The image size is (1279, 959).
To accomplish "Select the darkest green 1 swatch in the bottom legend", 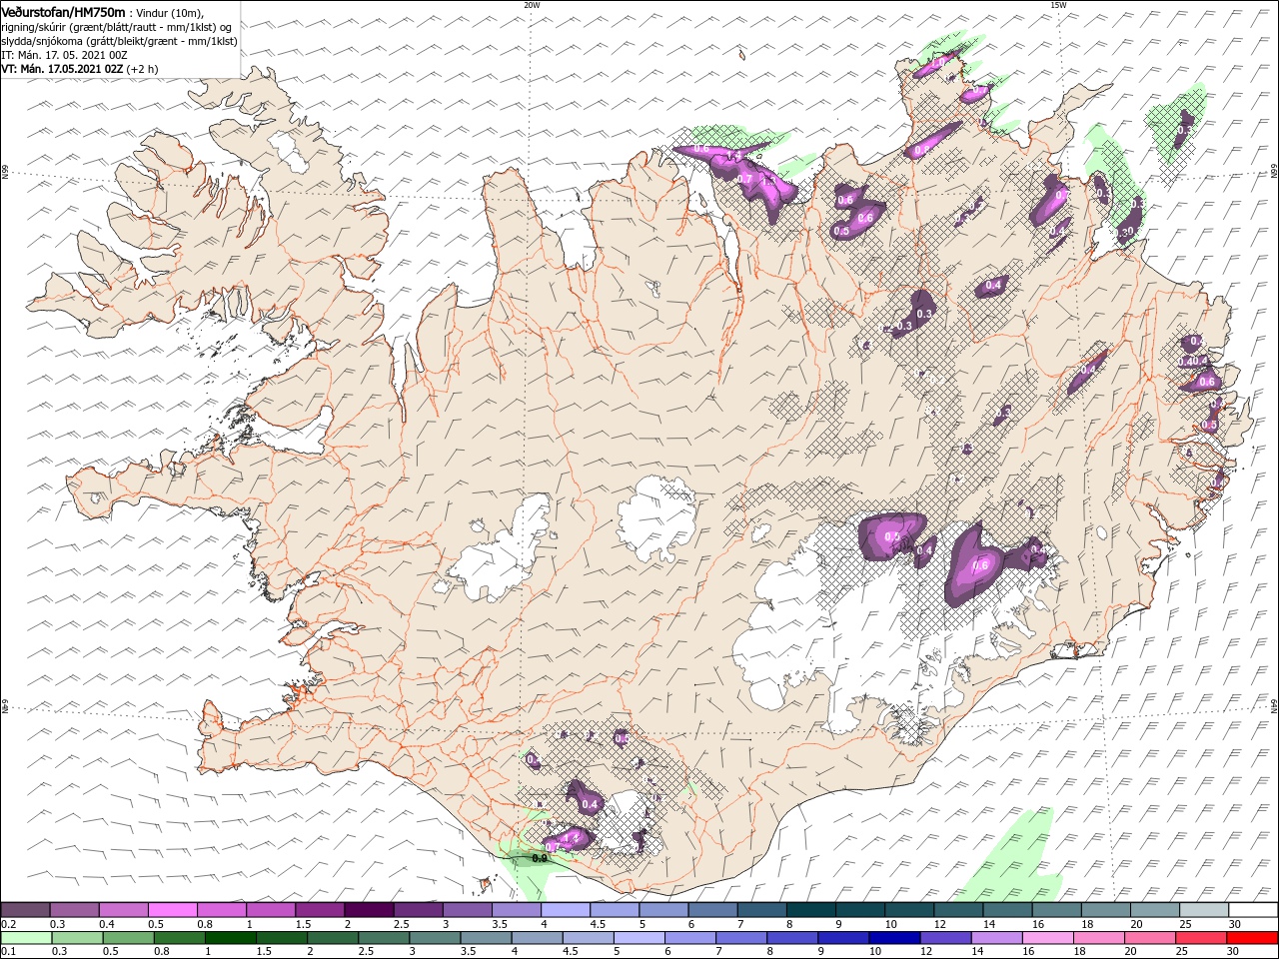I will point(231,938).
